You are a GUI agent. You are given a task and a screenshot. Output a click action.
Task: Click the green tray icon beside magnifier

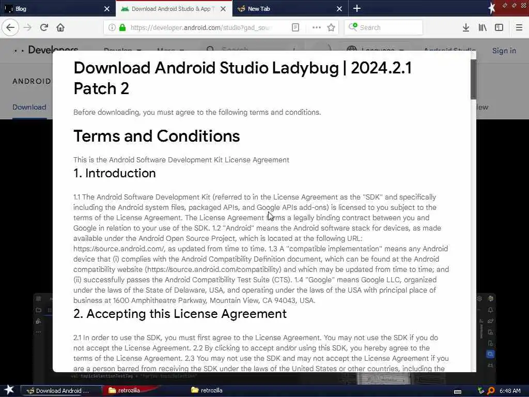[481, 391]
